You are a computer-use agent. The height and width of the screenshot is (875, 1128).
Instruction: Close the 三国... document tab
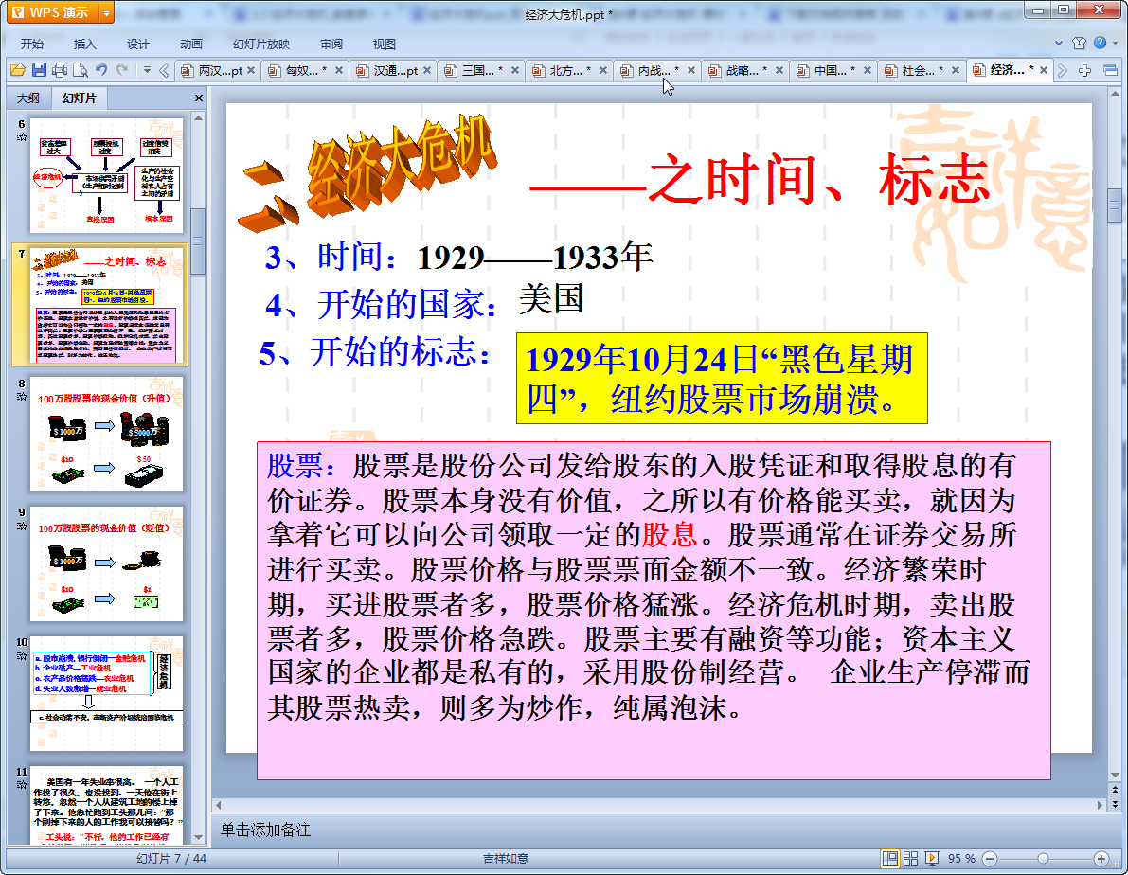(x=515, y=70)
